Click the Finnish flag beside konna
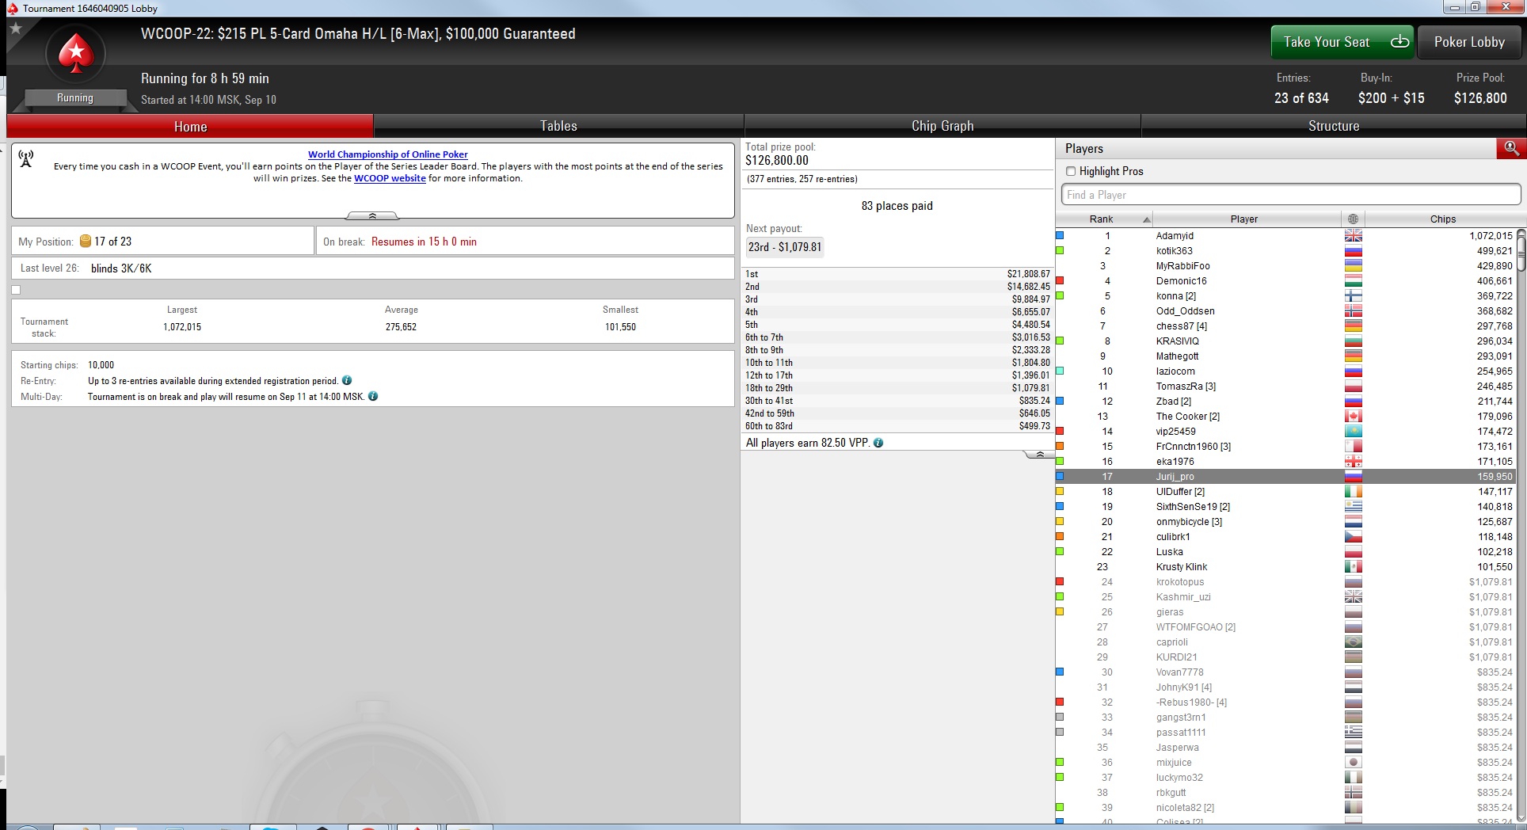 1354,296
